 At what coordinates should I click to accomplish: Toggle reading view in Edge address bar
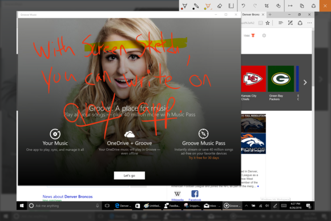tap(261, 23)
